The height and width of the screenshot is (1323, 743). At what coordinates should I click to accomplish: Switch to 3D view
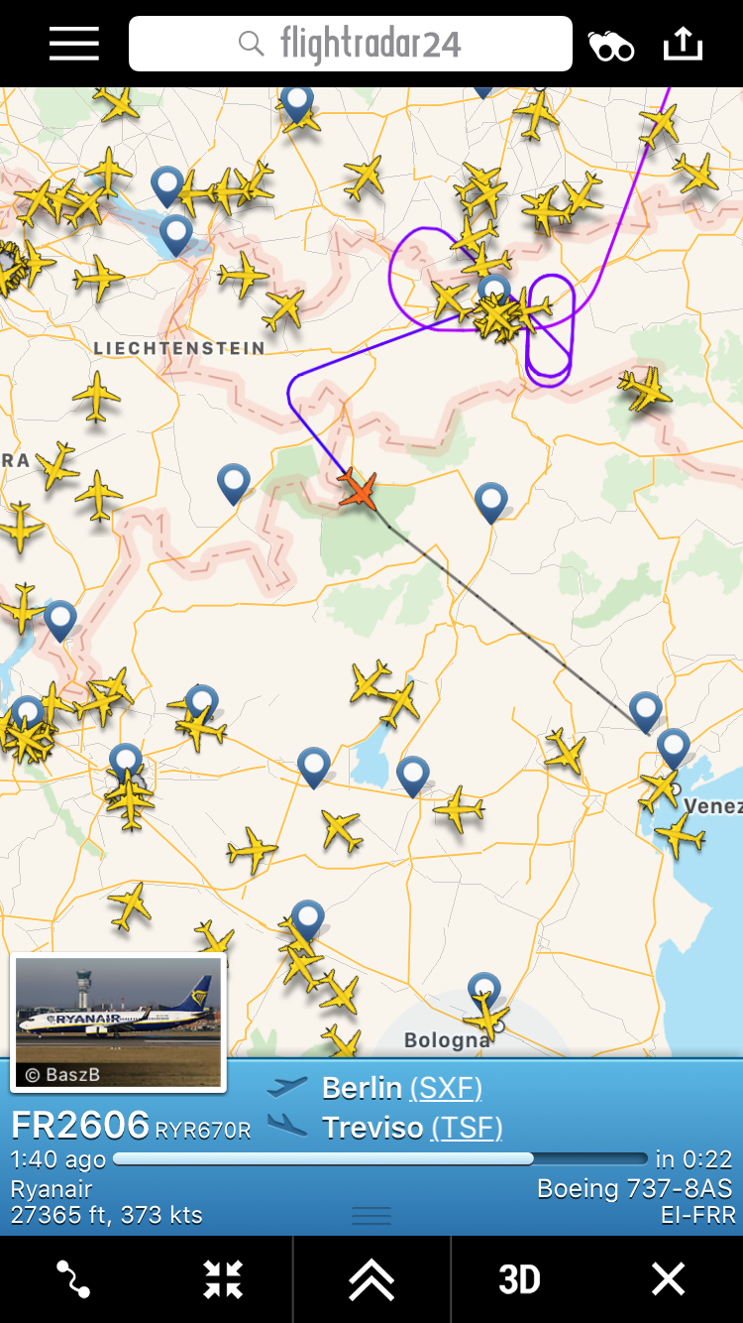[x=519, y=1279]
